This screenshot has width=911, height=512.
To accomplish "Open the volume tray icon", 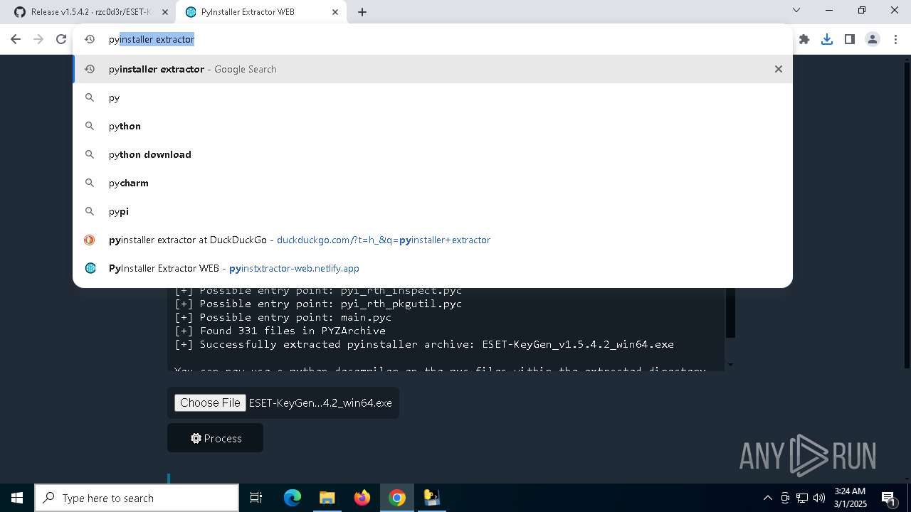I will [819, 498].
